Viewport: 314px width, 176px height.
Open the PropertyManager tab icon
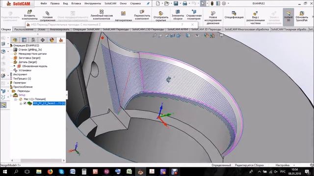(24, 40)
